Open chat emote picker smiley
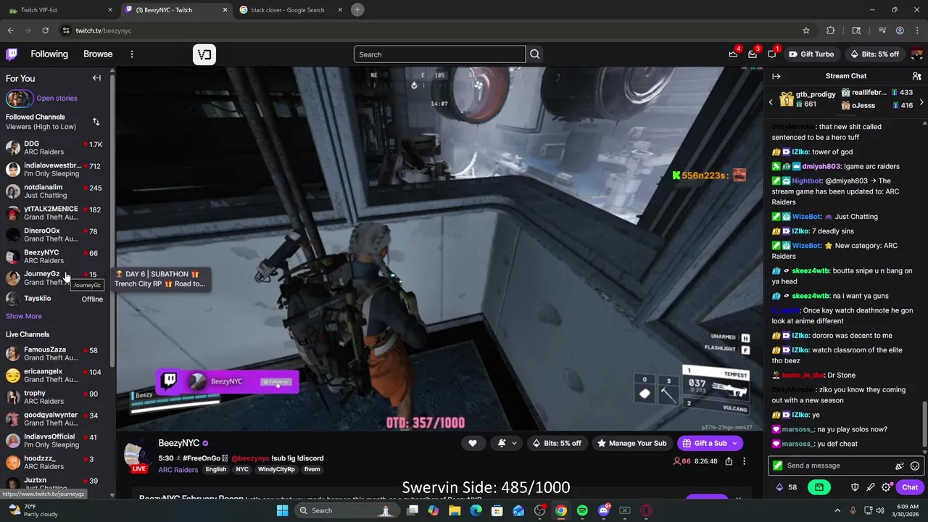928x522 pixels. 915,466
